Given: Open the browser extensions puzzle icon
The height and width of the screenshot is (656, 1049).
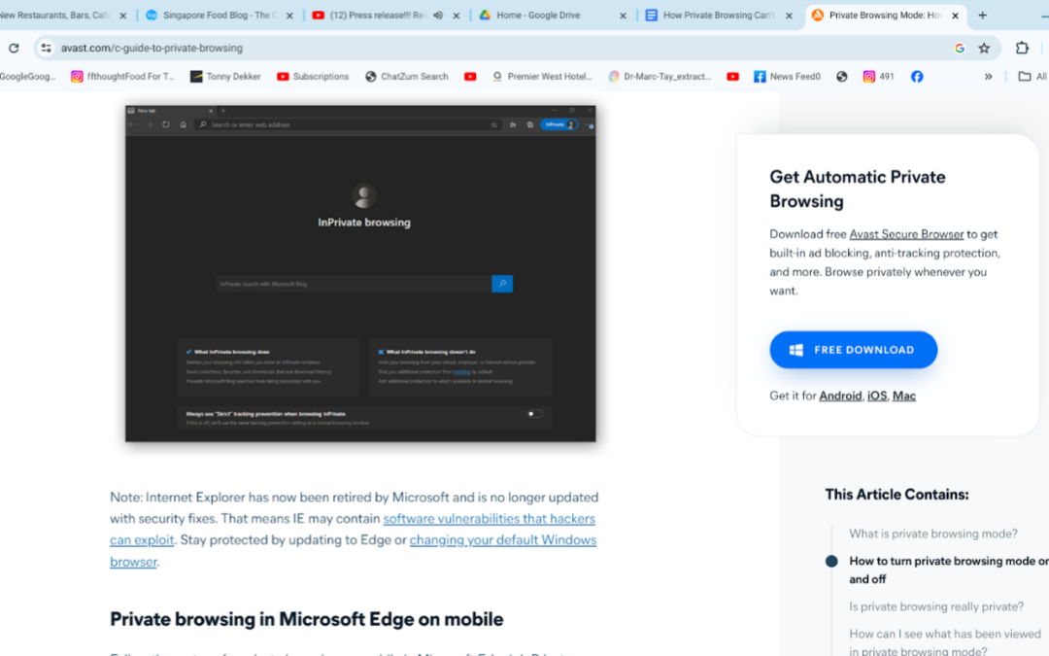Looking at the screenshot, I should [1021, 47].
